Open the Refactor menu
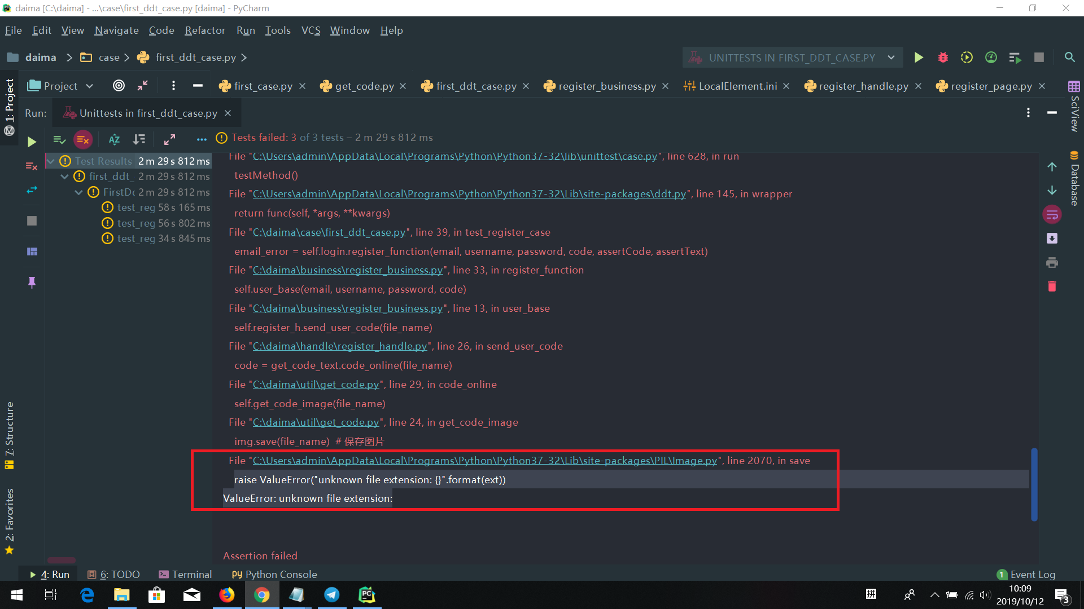The height and width of the screenshot is (609, 1084). [204, 30]
